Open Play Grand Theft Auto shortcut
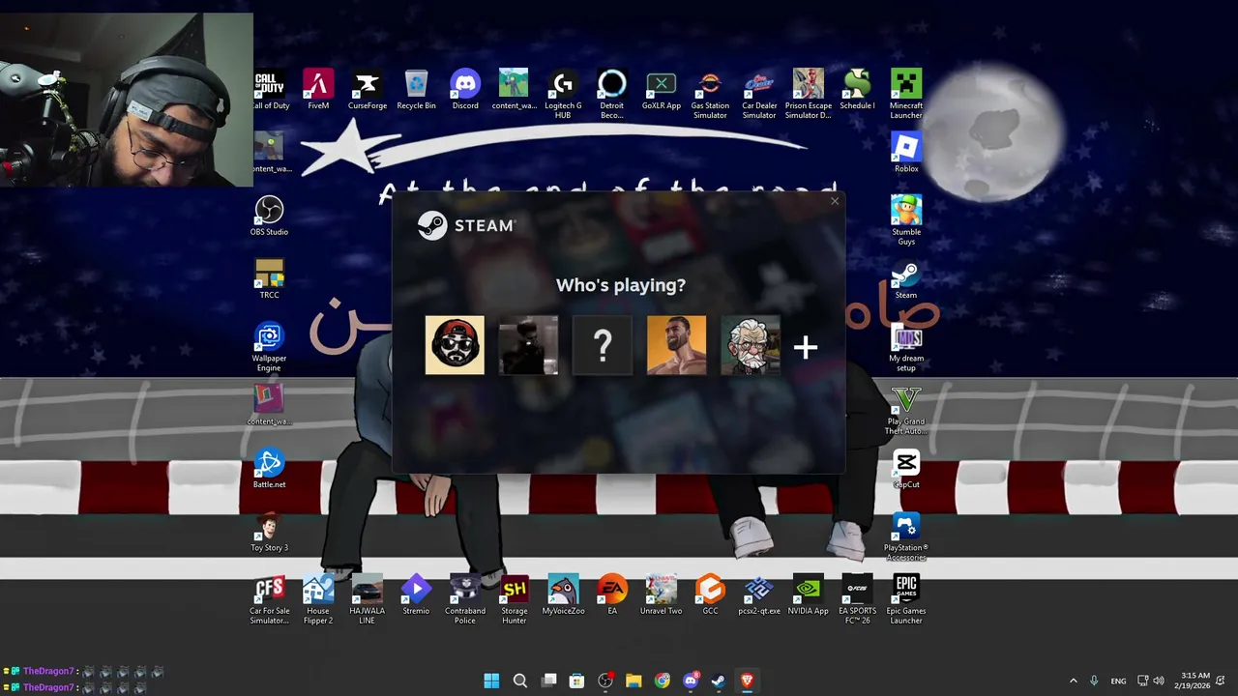Screen dimensions: 1238x696 point(906,410)
